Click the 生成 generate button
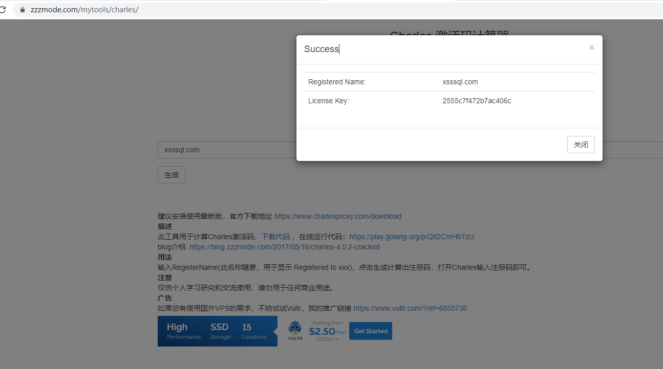 point(171,174)
